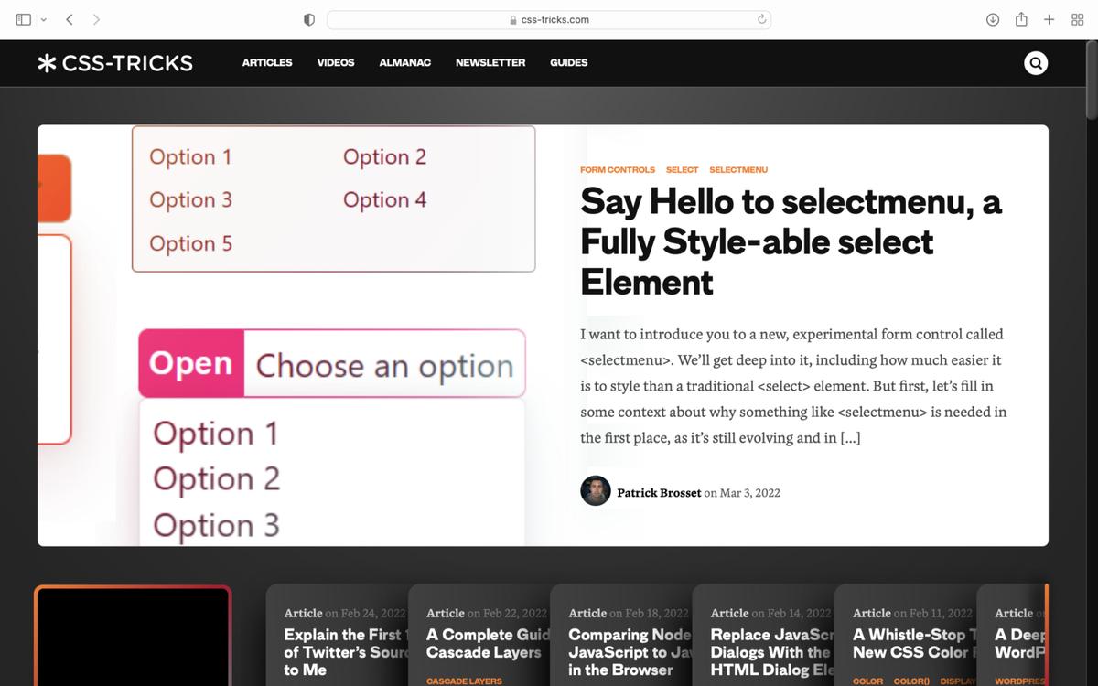Go back using Safari's back arrow
This screenshot has height=686, width=1098.
click(70, 19)
